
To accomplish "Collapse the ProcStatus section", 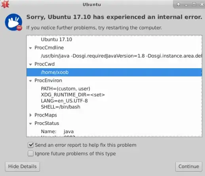I will point(30,124).
